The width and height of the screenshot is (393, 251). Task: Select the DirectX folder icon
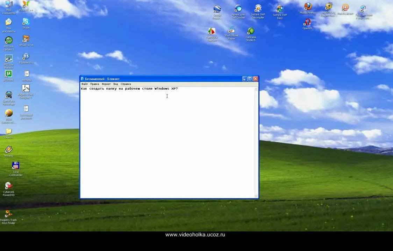[9, 134]
